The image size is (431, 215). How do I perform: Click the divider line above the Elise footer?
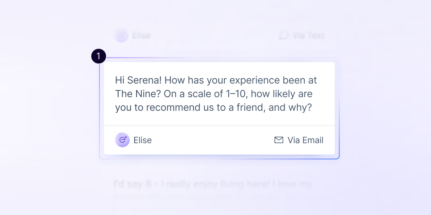coord(219,125)
